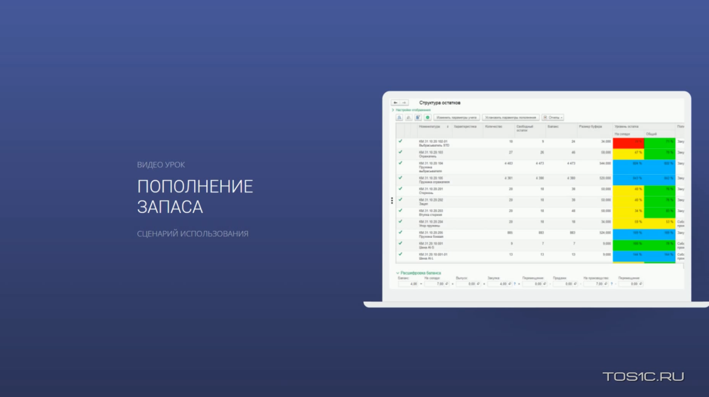Image resolution: width=709 pixels, height=397 pixels.
Task: Click the magnifier icon beside the На складе field
Action: coord(446,284)
